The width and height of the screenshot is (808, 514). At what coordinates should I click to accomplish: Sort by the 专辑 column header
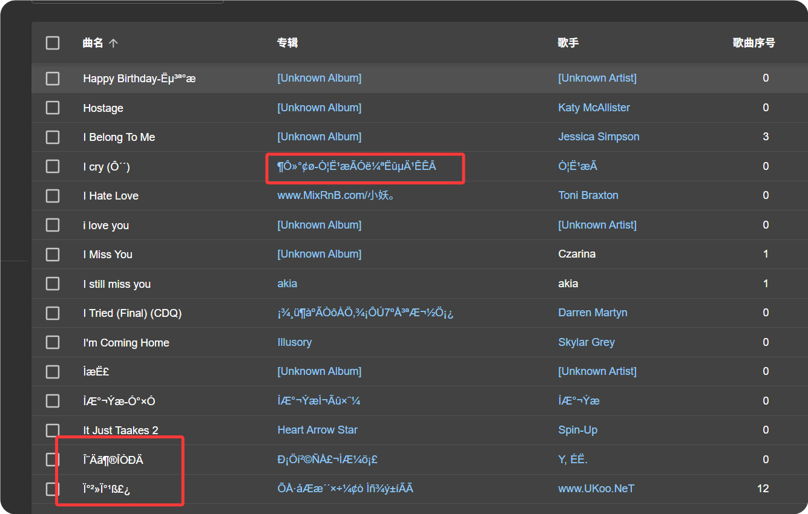[287, 43]
